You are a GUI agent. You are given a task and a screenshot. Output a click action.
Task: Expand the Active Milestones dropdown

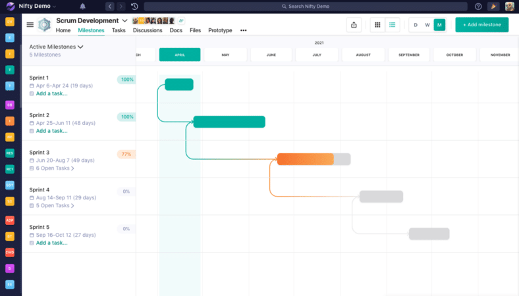[x=56, y=47]
